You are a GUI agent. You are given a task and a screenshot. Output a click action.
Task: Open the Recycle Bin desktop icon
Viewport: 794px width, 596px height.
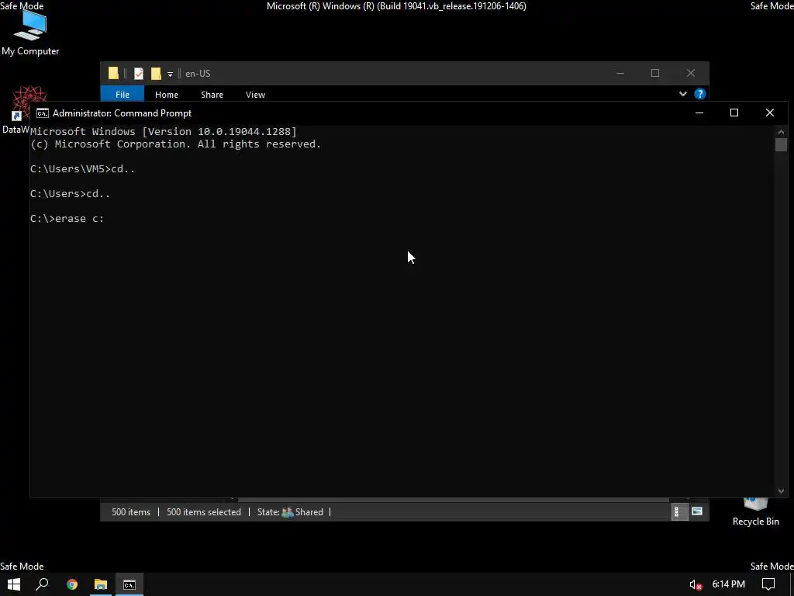[755, 512]
